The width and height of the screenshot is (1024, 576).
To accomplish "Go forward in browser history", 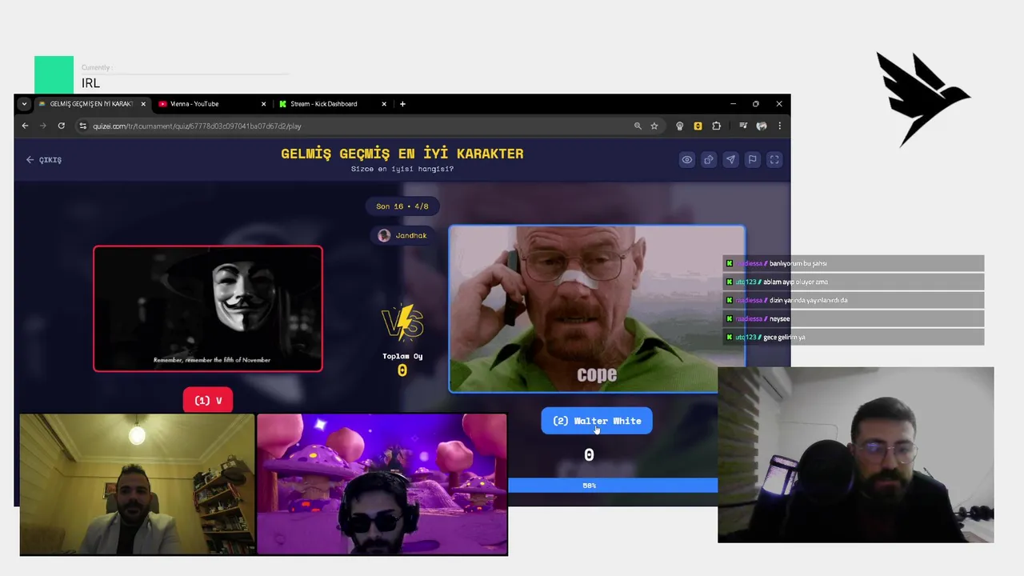I will tap(43, 126).
